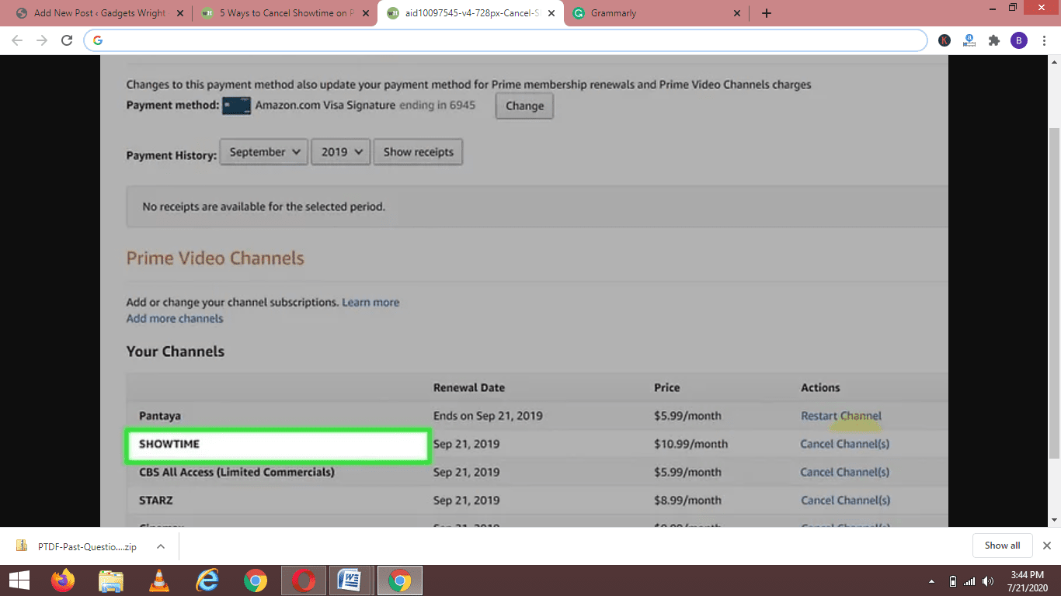The image size is (1061, 596).
Task: Close the aid10097545 image tab
Action: tap(551, 13)
